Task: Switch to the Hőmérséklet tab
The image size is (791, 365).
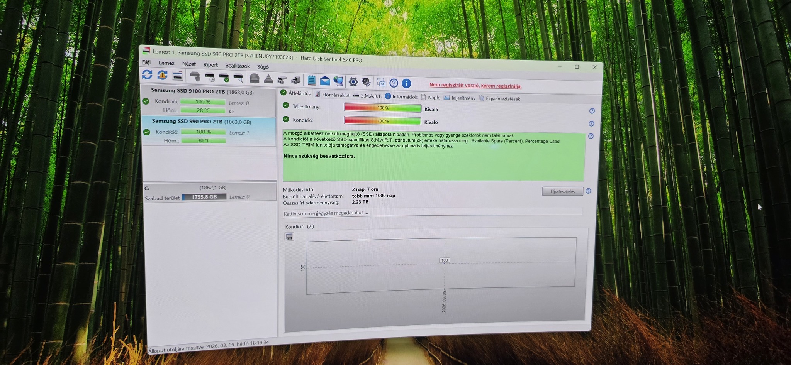Action: pos(333,95)
